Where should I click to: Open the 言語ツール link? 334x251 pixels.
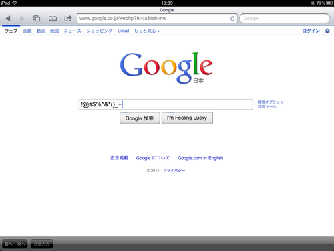pyautogui.click(x=267, y=107)
